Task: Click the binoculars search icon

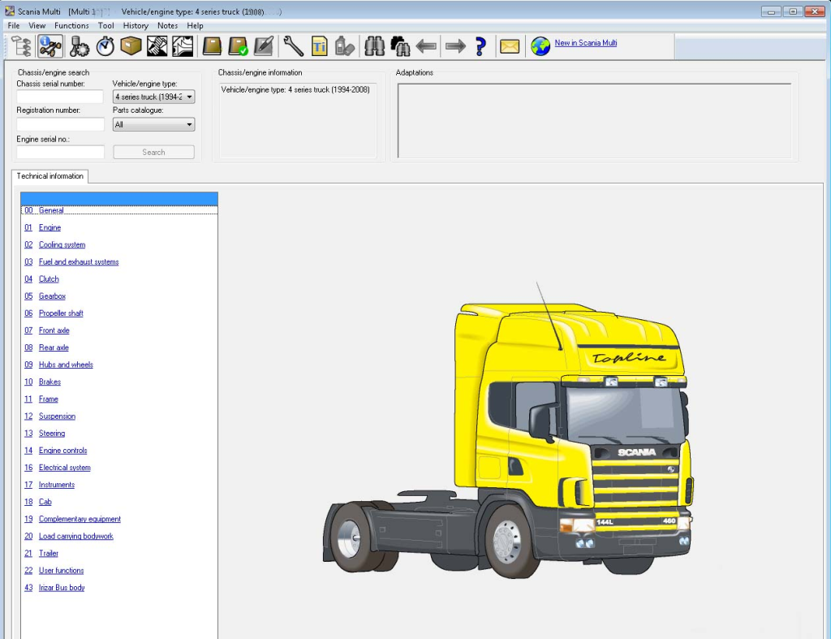Action: pos(374,46)
